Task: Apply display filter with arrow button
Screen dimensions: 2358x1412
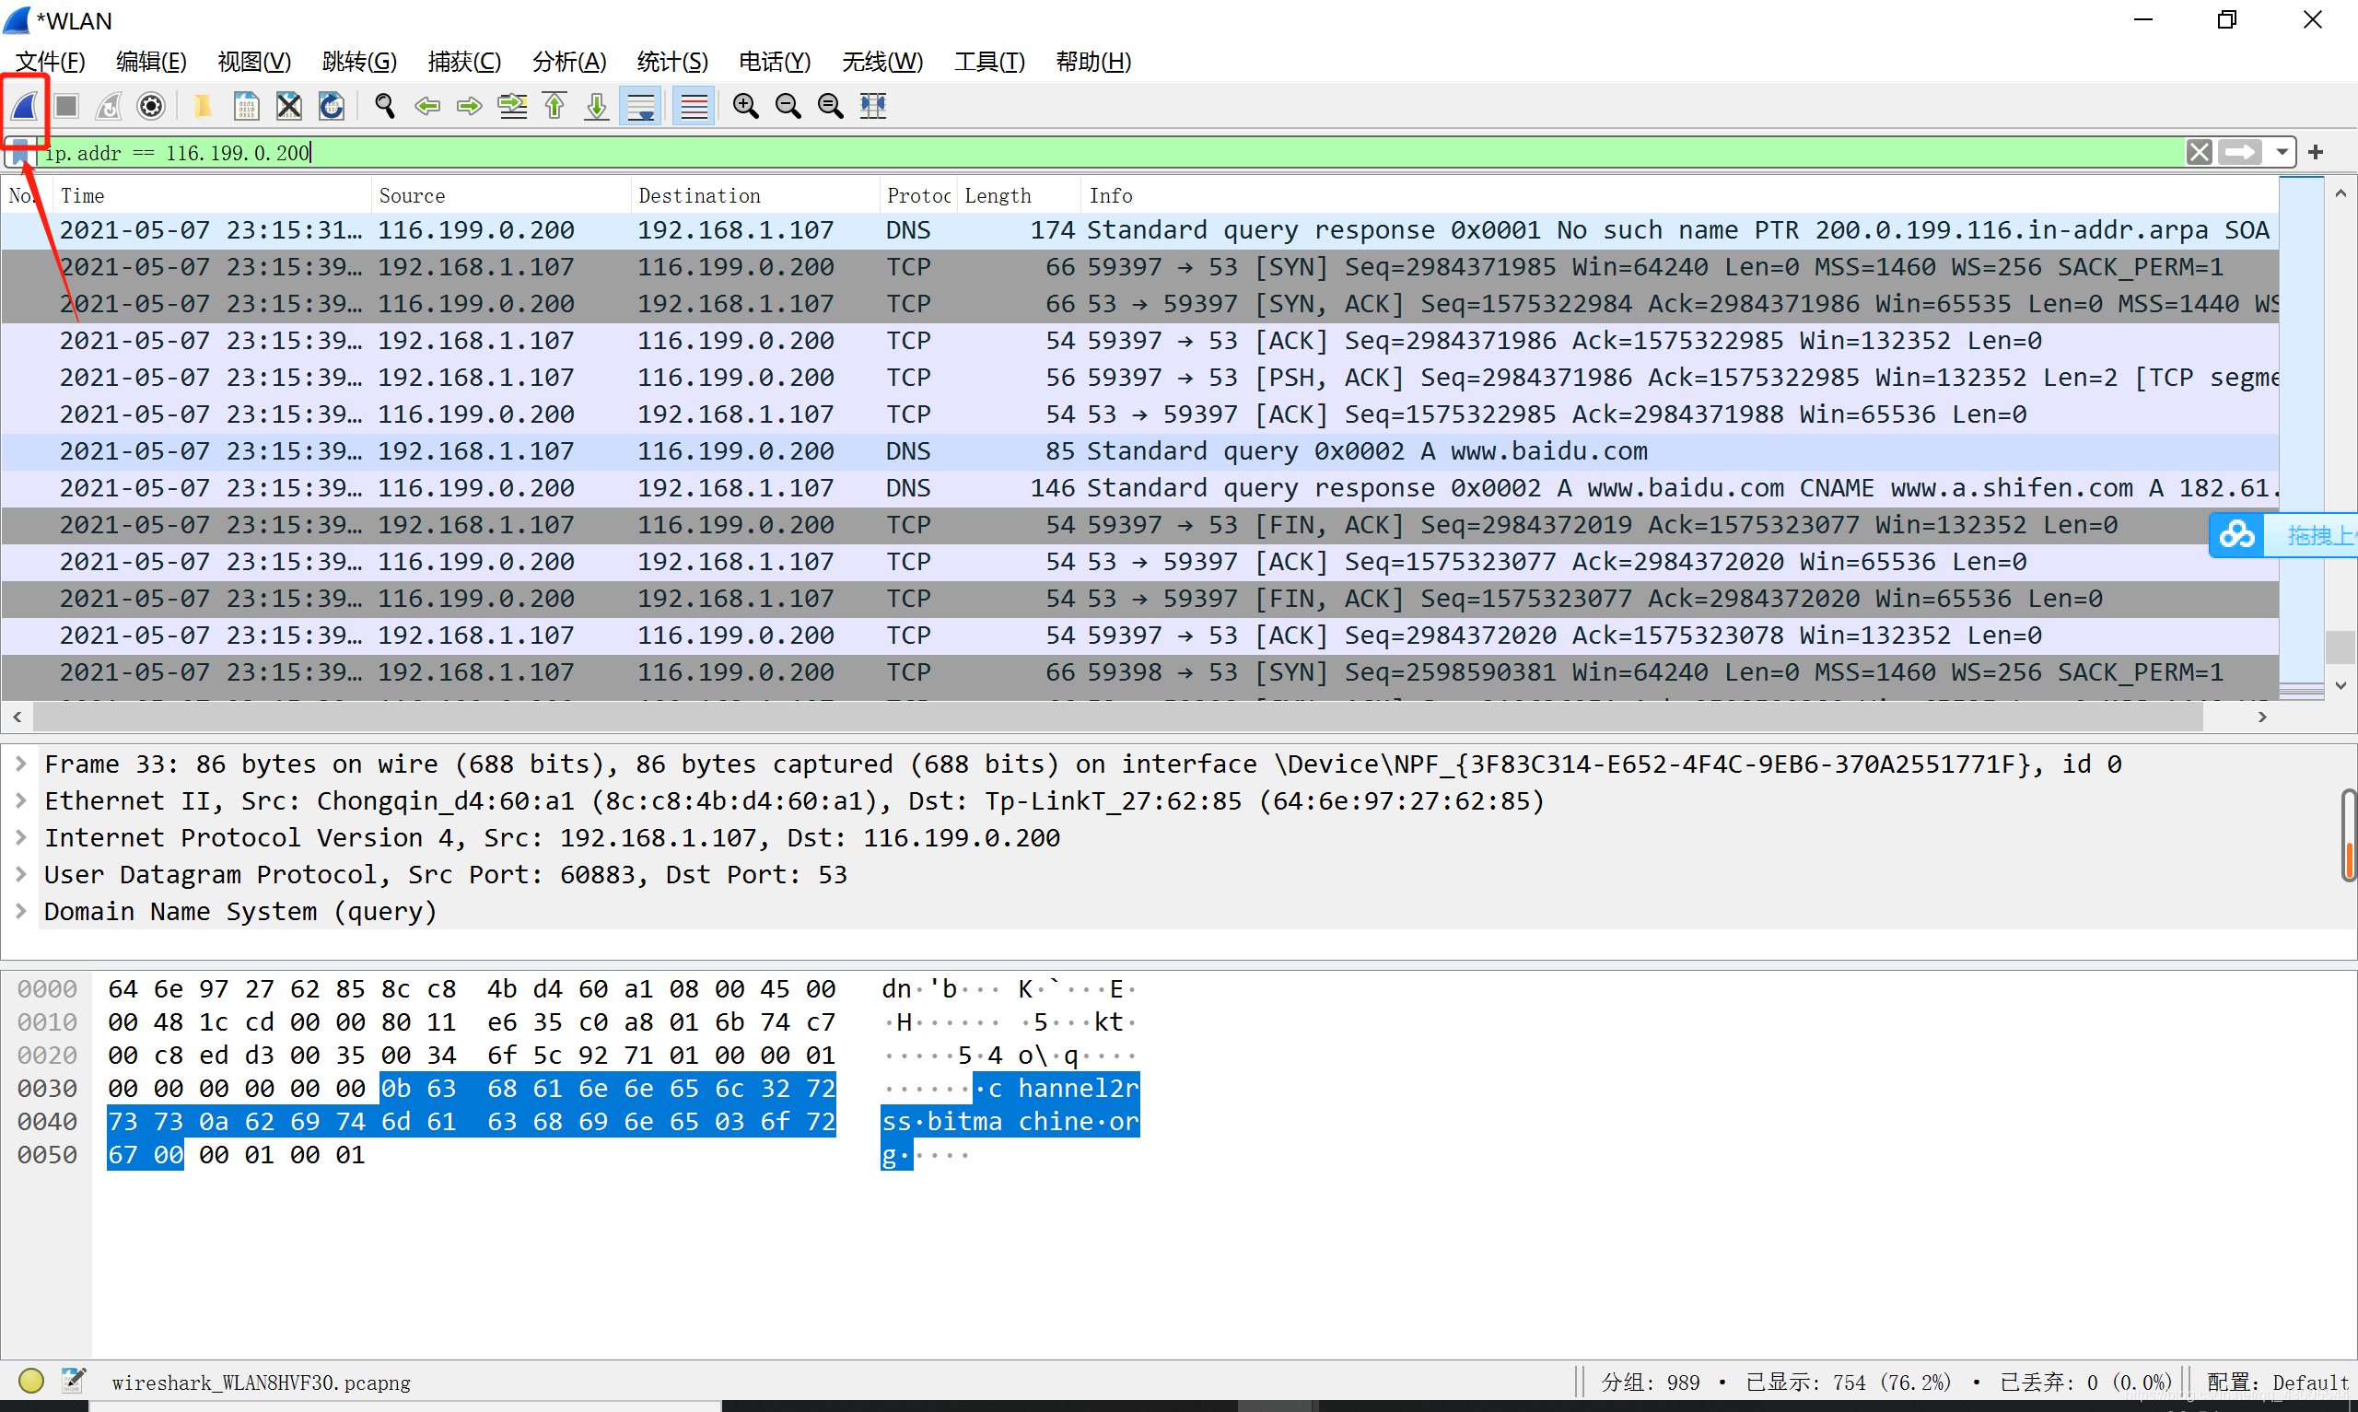Action: [x=2238, y=152]
